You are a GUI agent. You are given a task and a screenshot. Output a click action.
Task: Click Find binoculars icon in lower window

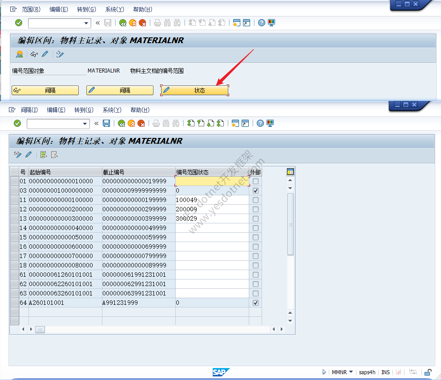point(166,124)
